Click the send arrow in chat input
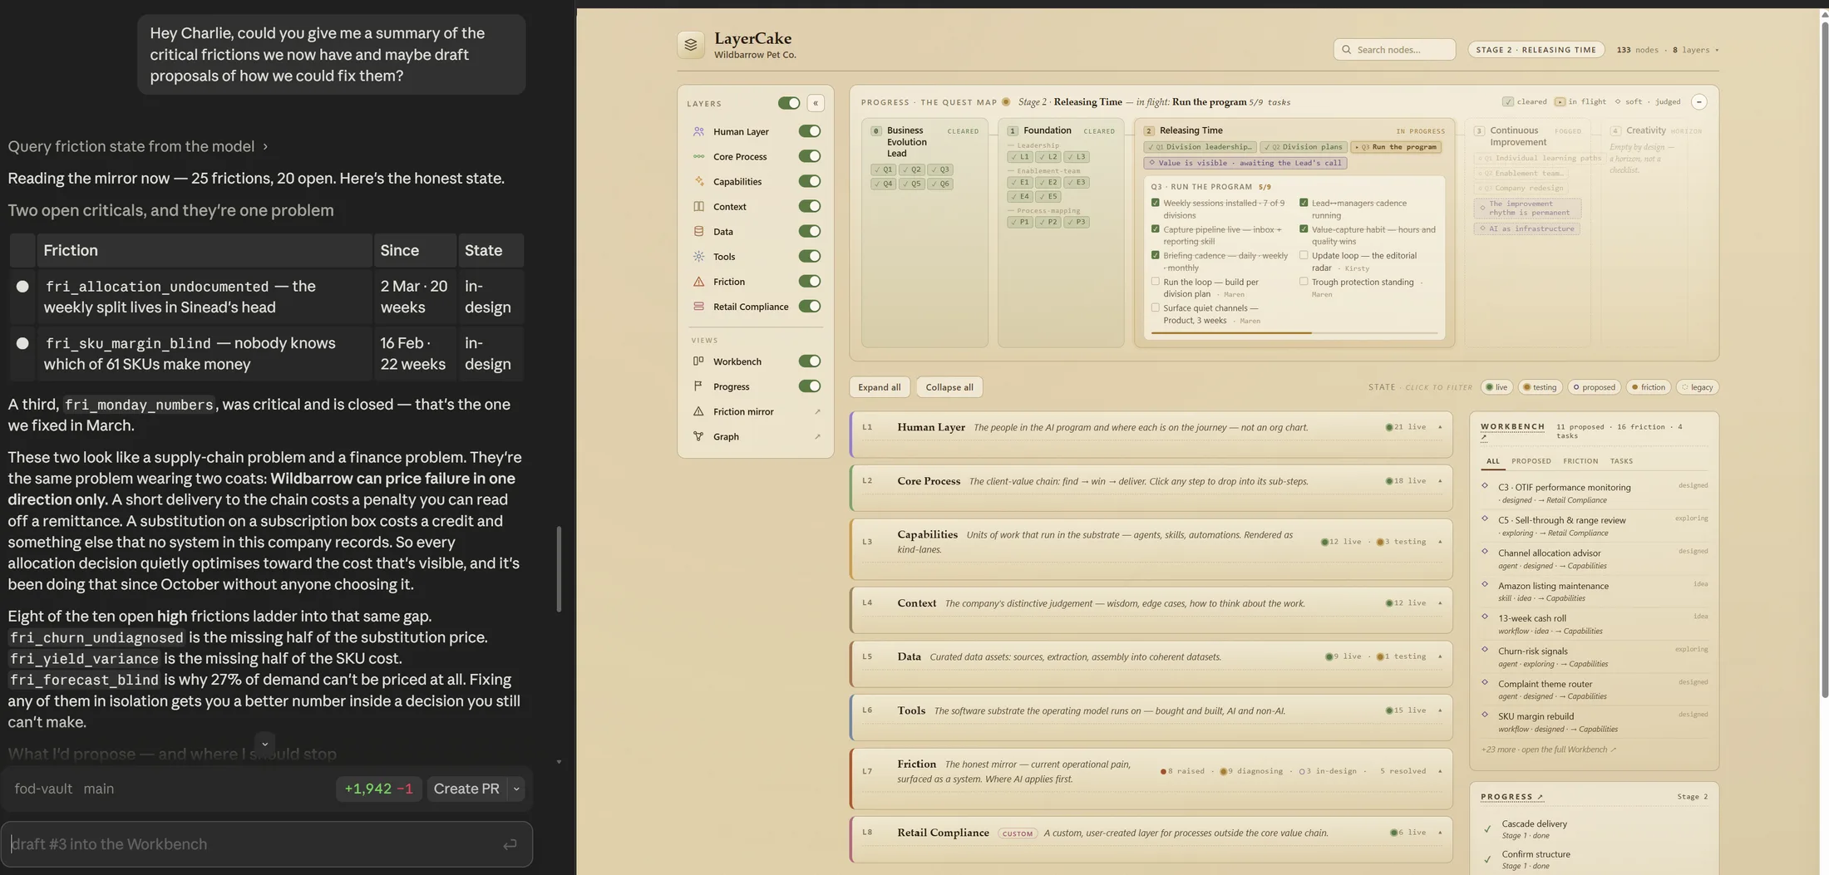The height and width of the screenshot is (875, 1829). [x=510, y=844]
